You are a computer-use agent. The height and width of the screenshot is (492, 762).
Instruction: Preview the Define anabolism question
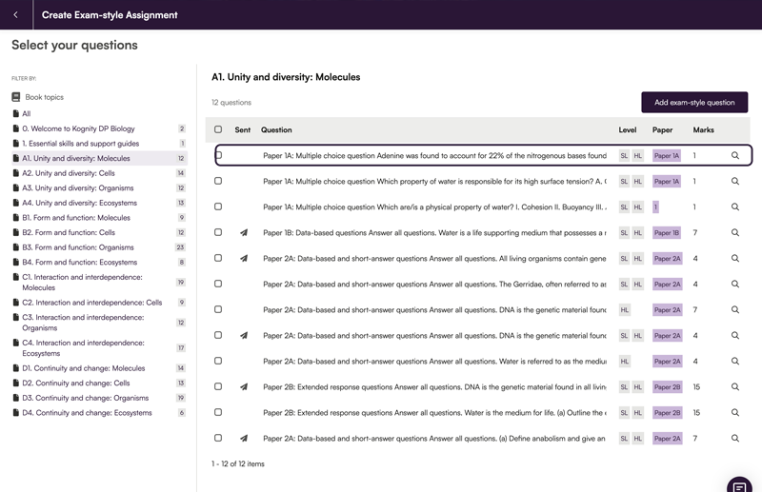pos(734,438)
